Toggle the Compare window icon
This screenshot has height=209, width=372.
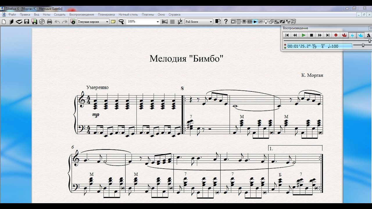click(x=277, y=21)
